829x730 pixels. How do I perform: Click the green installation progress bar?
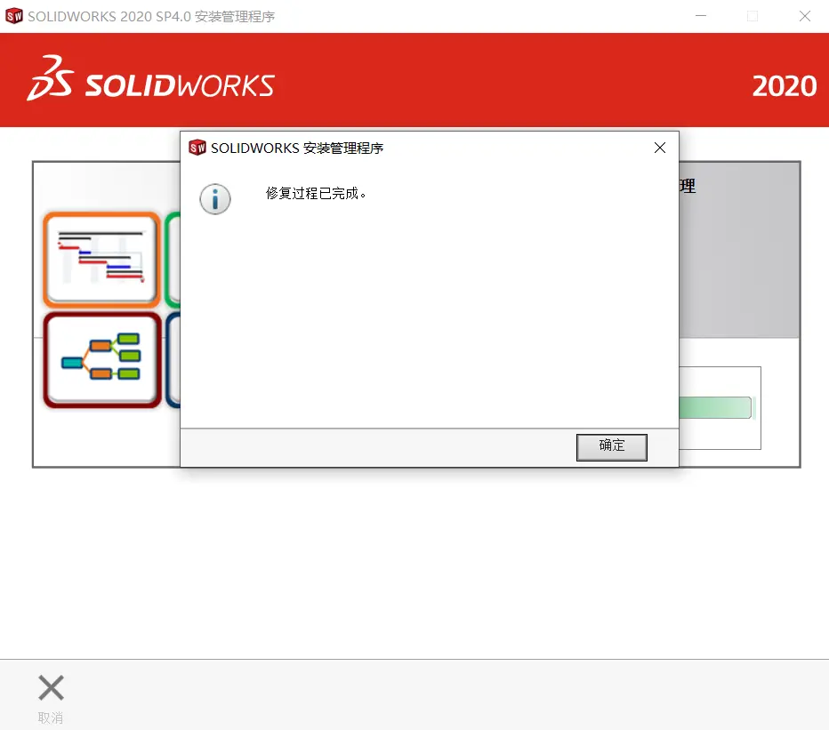click(715, 407)
